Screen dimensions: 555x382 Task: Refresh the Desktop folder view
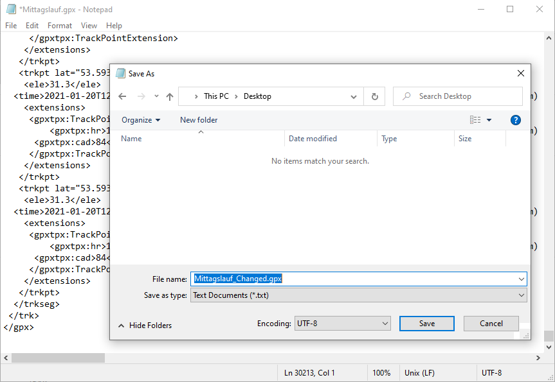tap(374, 96)
